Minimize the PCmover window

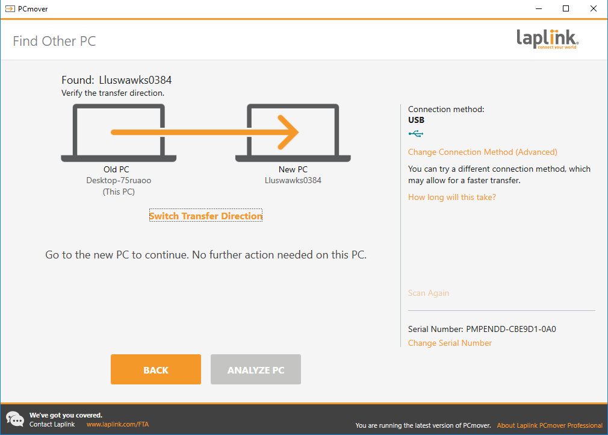pyautogui.click(x=539, y=8)
